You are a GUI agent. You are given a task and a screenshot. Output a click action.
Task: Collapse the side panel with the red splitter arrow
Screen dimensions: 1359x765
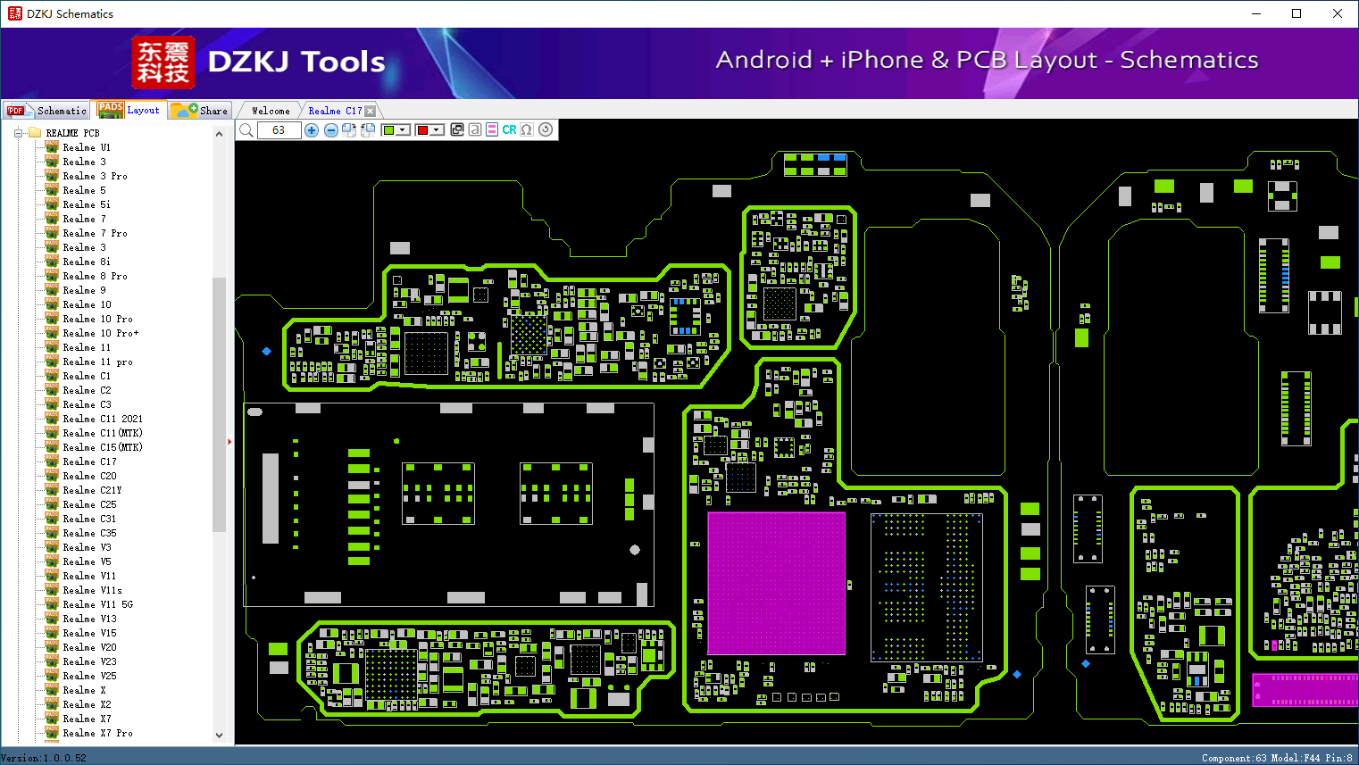coord(229,441)
